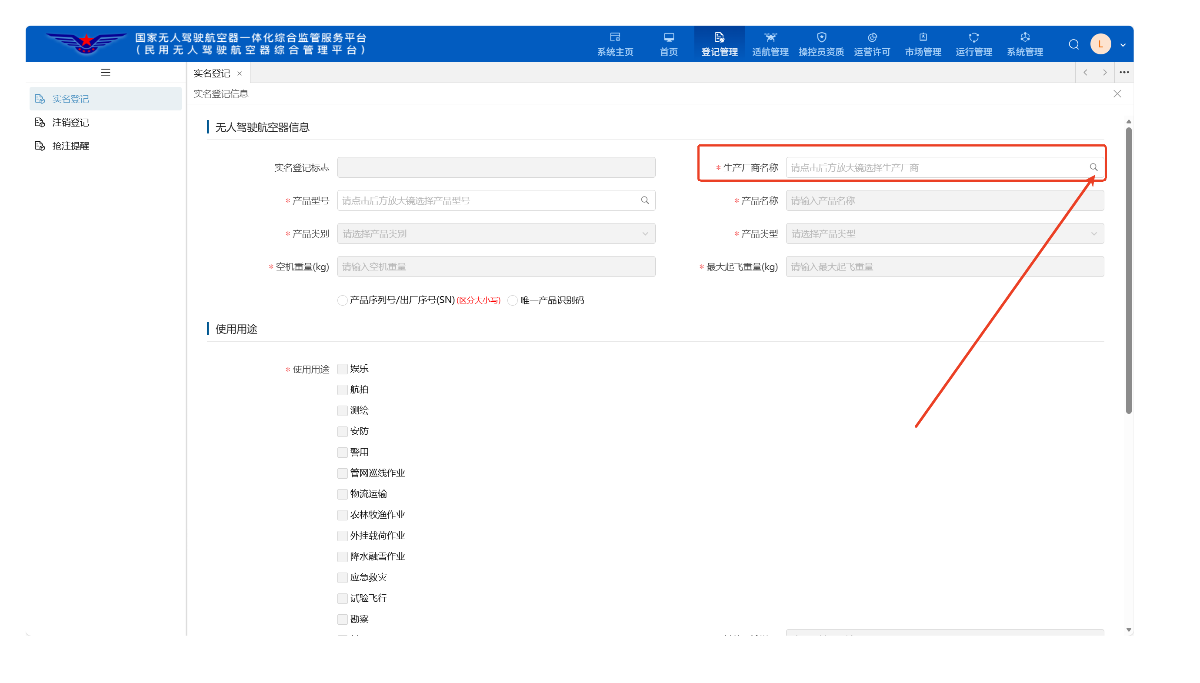Click the 空机重量 input field
Viewport: 1200px width, 683px height.
tap(496, 267)
